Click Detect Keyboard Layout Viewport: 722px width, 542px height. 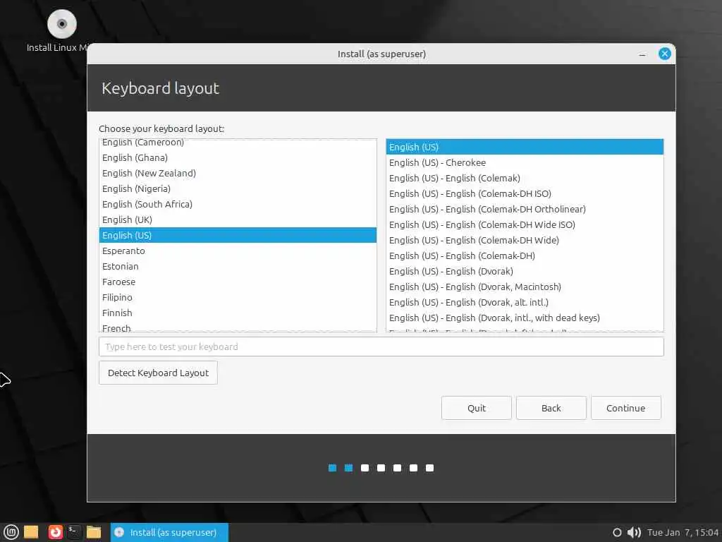[158, 373]
